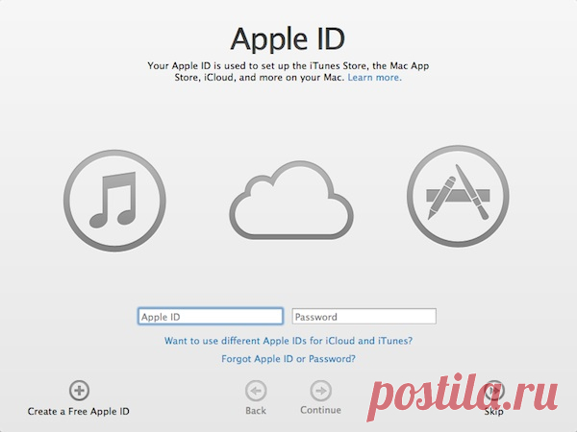Click the Skip arrow icon

tap(494, 391)
